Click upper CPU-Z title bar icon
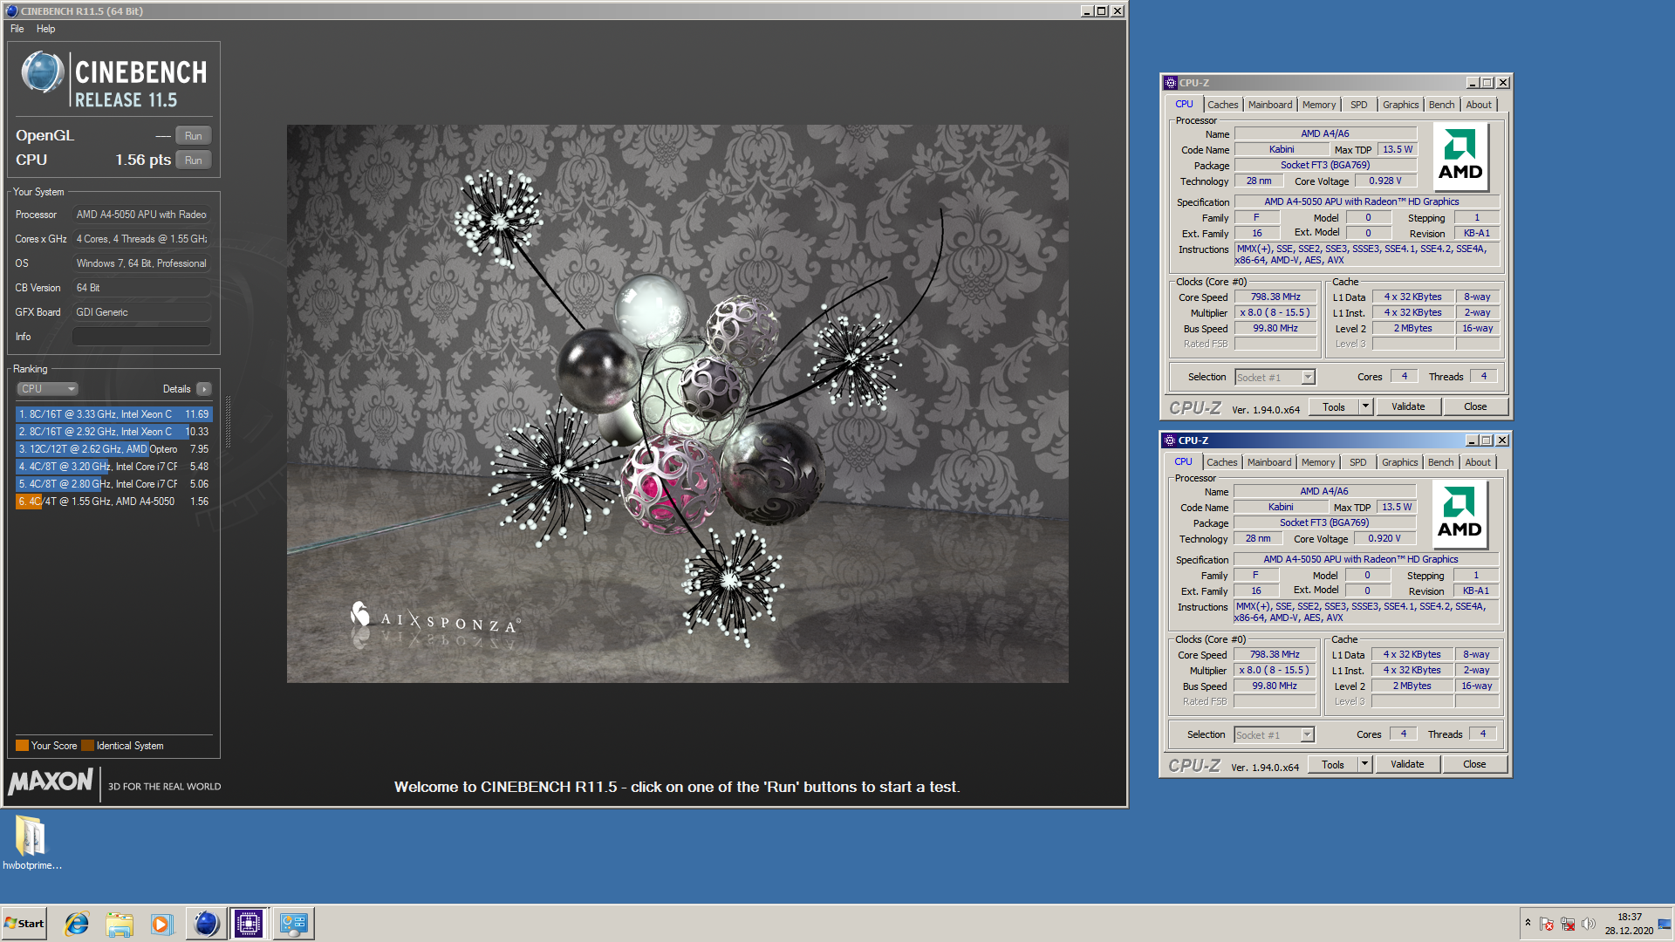 click(x=1171, y=83)
